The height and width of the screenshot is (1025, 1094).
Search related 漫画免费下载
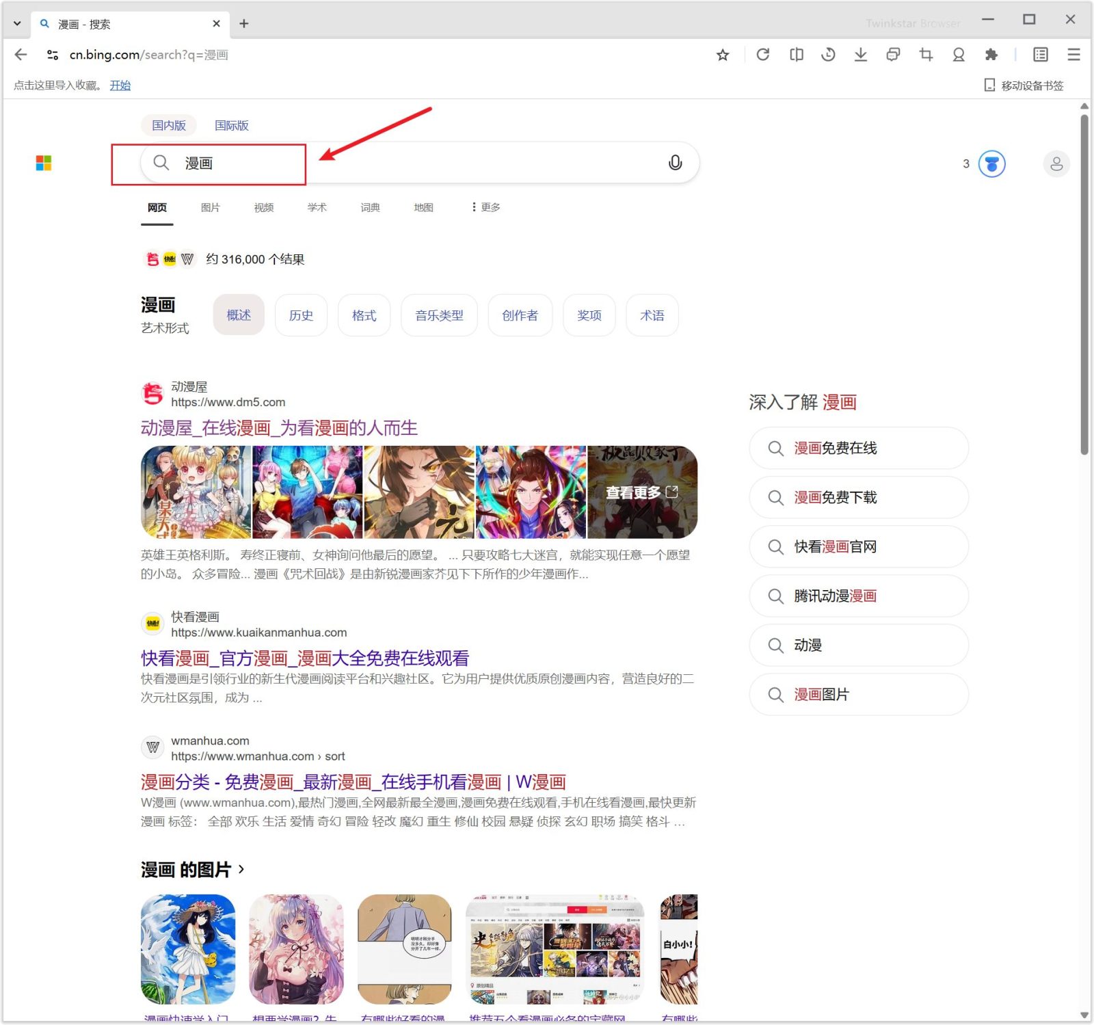[x=859, y=497]
